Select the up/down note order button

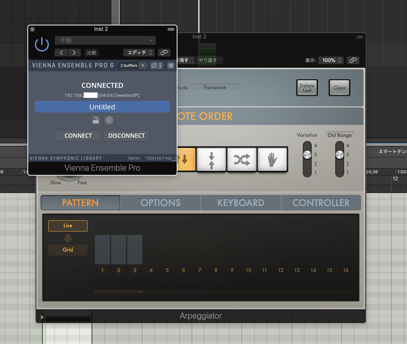click(x=186, y=159)
